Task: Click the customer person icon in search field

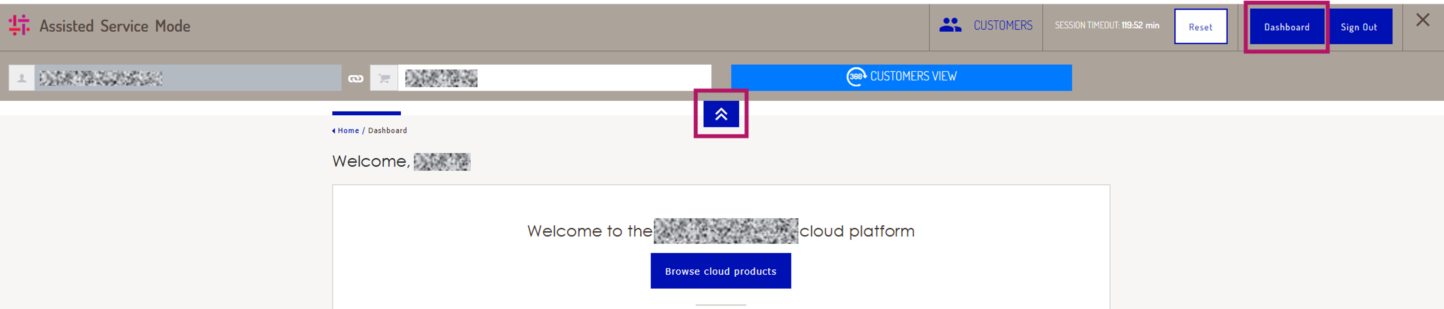Action: click(22, 78)
